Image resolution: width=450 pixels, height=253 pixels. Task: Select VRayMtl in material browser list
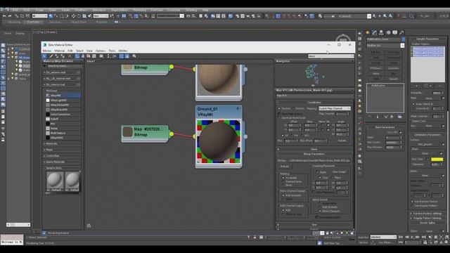click(63, 96)
